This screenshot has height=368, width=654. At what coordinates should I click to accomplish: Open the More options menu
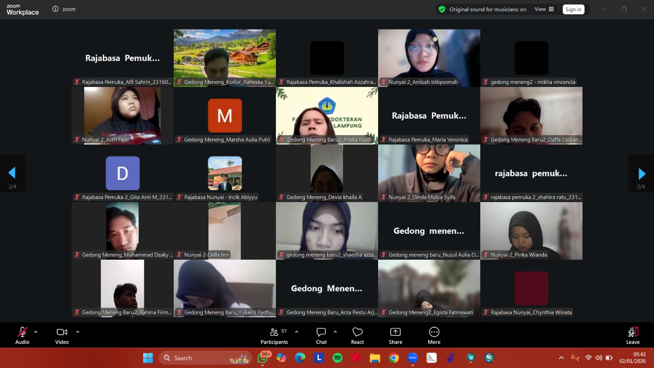[x=434, y=336]
